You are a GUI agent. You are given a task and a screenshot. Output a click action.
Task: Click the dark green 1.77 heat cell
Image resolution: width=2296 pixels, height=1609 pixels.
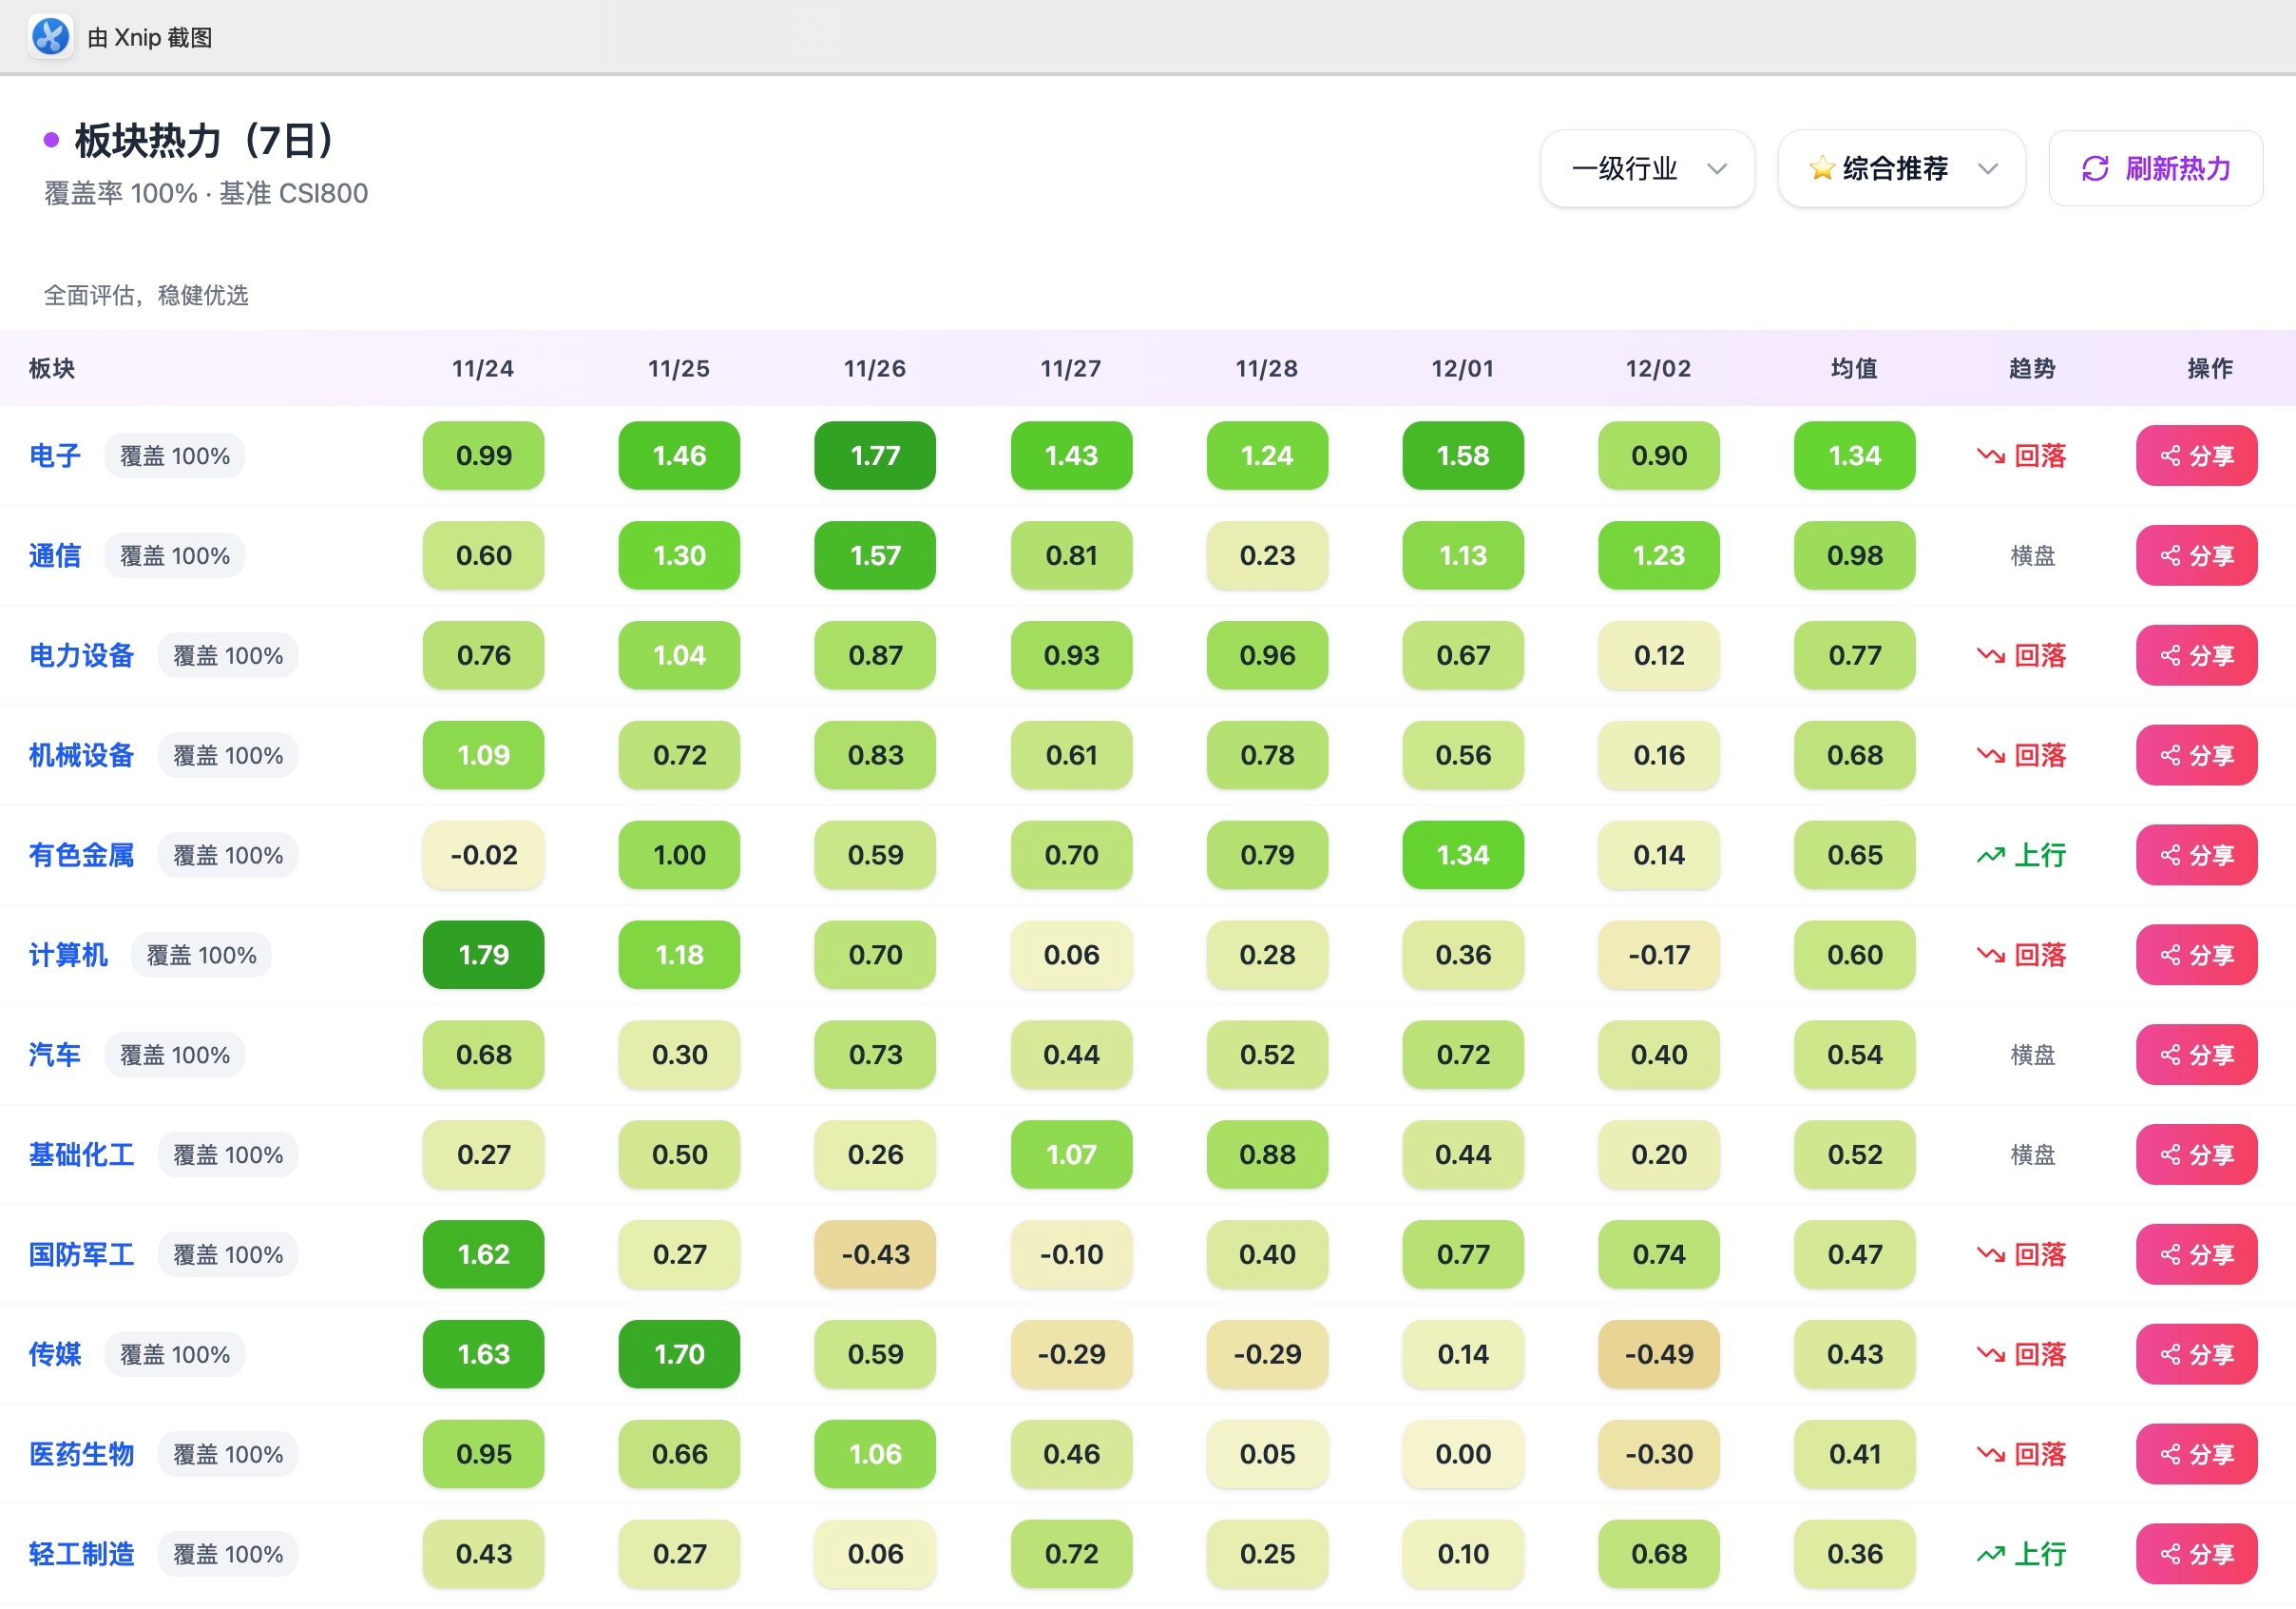click(x=875, y=456)
